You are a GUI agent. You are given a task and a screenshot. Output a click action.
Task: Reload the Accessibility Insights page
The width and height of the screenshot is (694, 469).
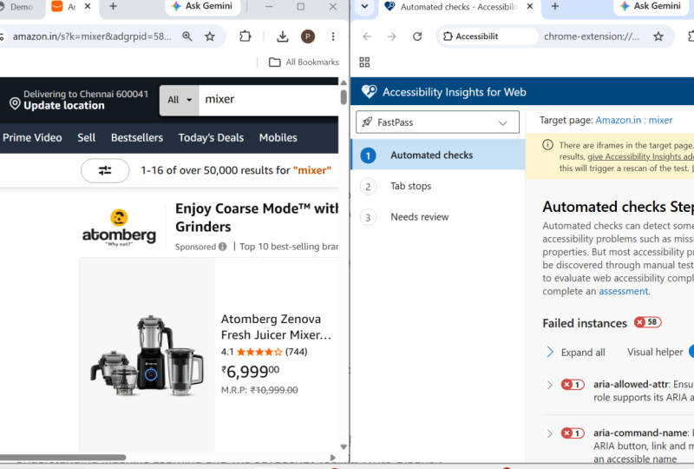click(417, 36)
